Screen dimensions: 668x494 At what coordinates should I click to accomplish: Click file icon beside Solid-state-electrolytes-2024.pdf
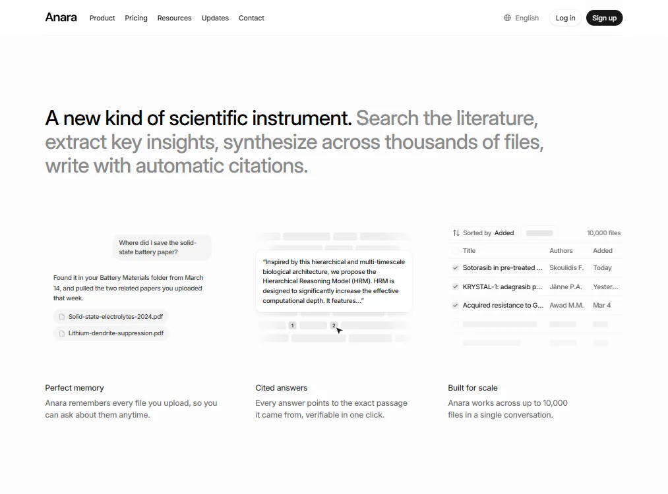click(x=62, y=317)
